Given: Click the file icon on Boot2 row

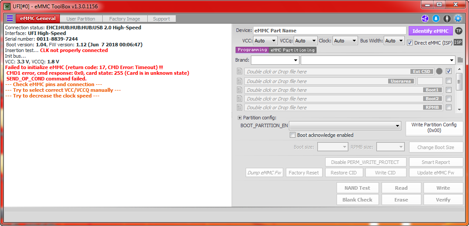Looking at the screenshot, I should 239,99.
